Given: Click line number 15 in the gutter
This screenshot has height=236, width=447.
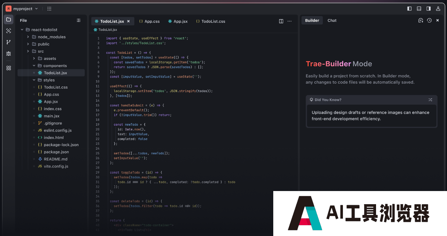Looking at the screenshot, I should [98, 105].
